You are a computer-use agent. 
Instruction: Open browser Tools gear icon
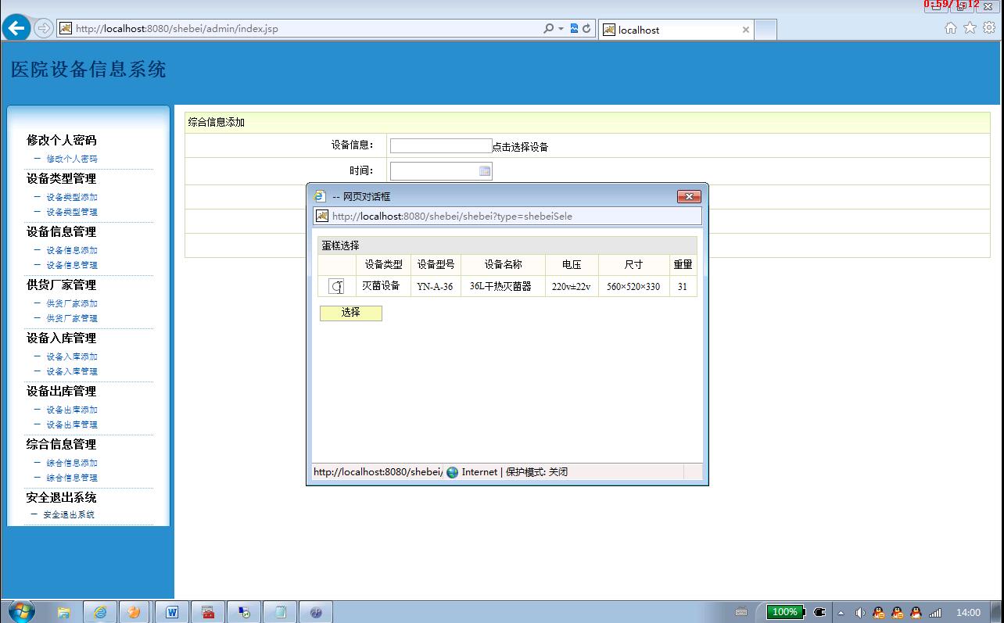989,28
